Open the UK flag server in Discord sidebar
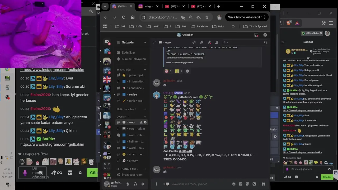The width and height of the screenshot is (338, 190). tap(107, 79)
